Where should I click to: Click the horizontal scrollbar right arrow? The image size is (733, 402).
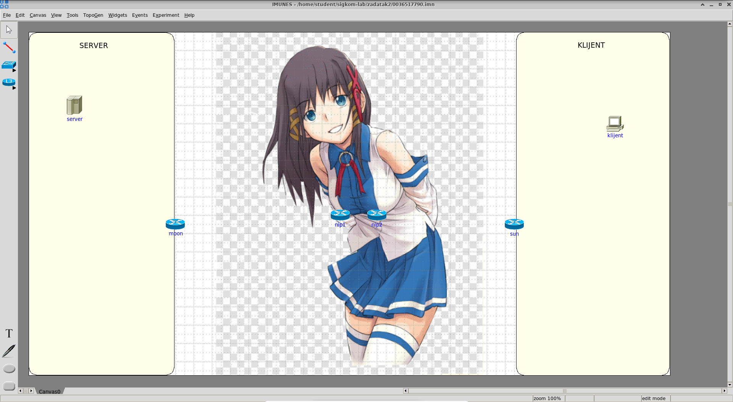[x=724, y=391]
